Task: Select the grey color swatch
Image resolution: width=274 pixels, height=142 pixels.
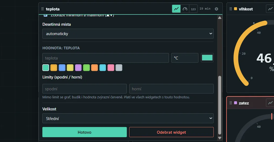Action: 119,68
